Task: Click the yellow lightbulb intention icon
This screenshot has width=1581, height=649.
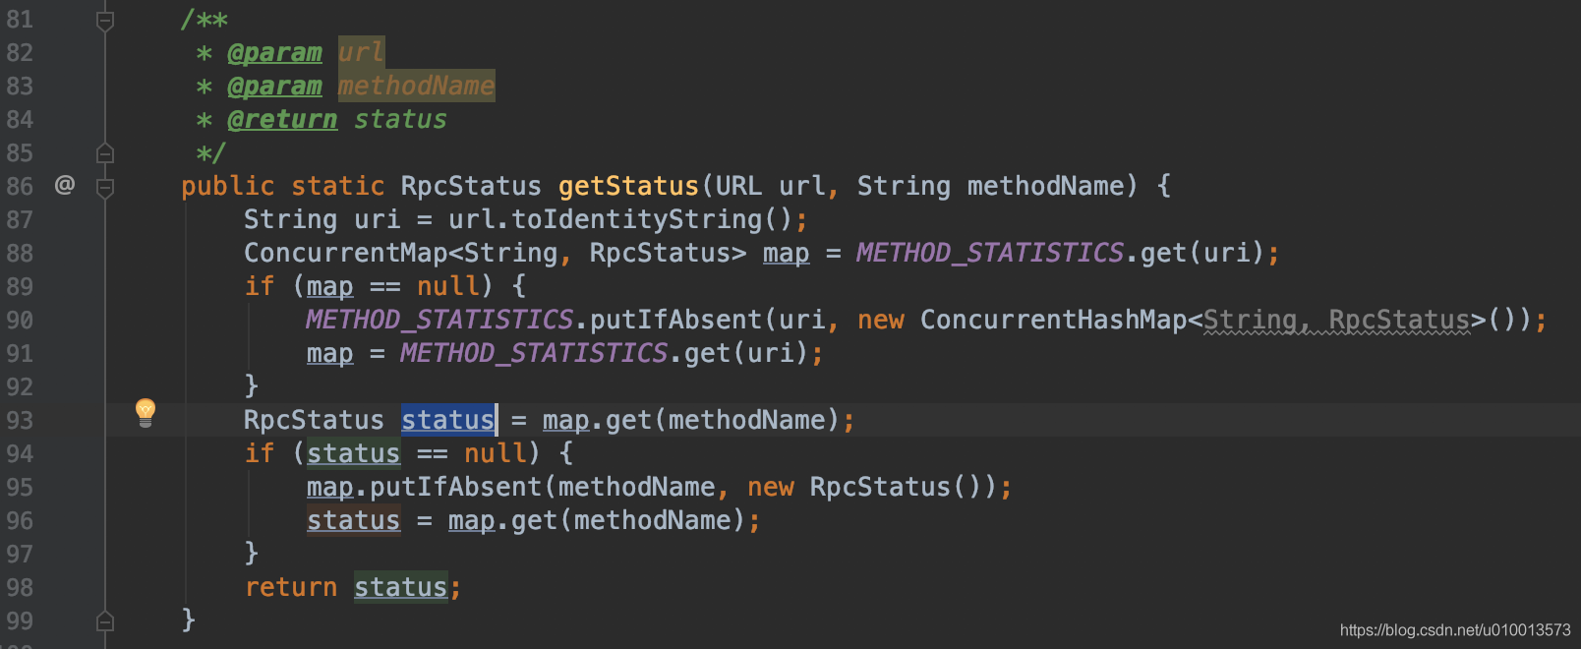Action: tap(146, 412)
